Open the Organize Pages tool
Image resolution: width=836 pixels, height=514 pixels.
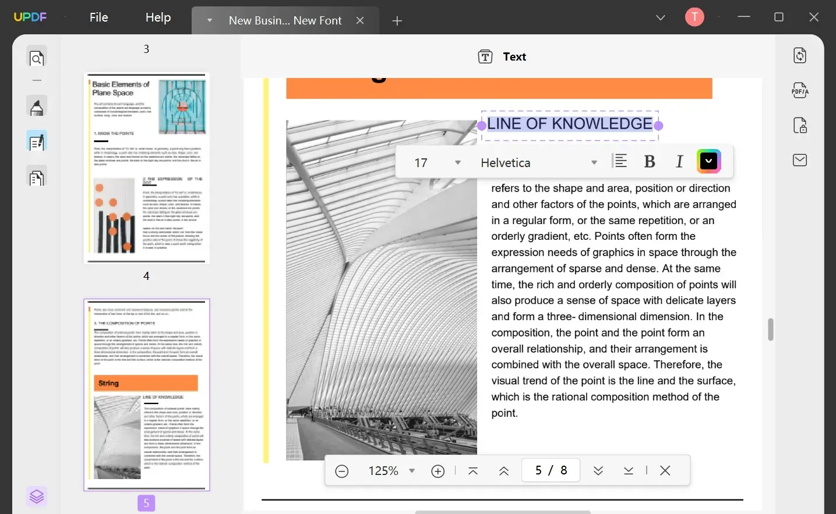point(37,177)
